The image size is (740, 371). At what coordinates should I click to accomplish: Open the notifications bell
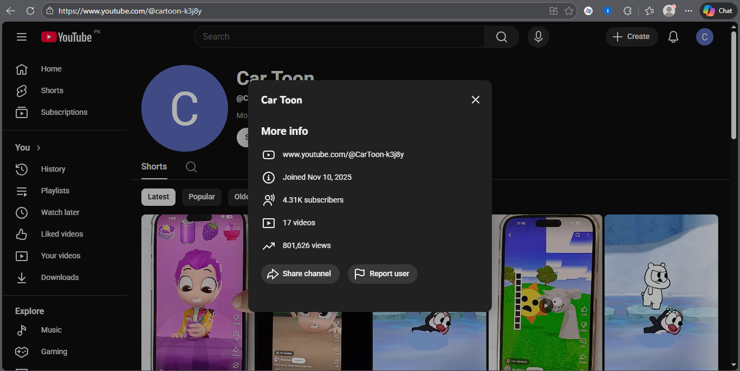point(673,37)
